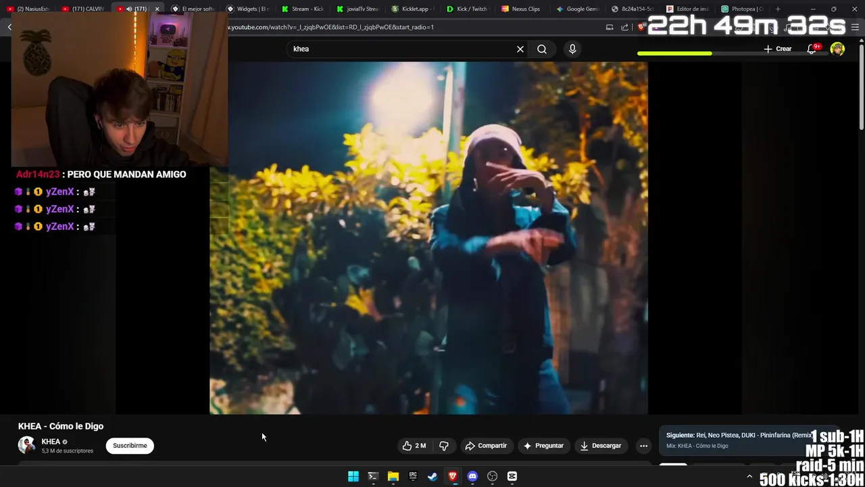Open File Explorer from the taskbar
Image resolution: width=865 pixels, height=487 pixels.
coord(393,476)
